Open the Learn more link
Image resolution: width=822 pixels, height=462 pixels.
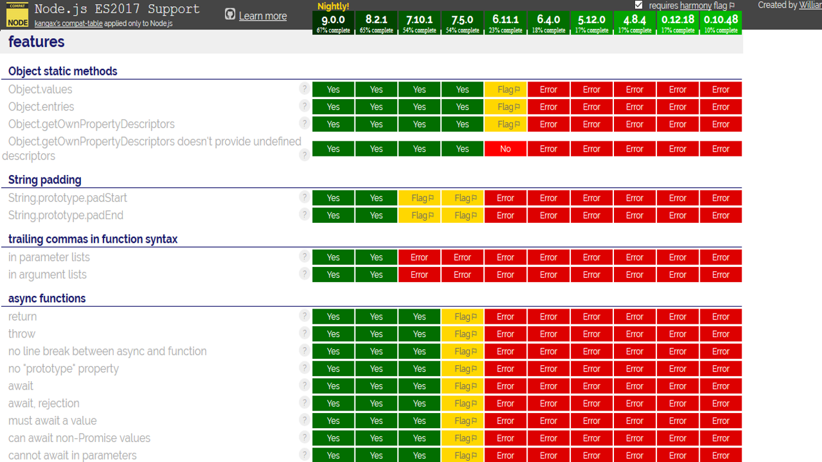263,16
